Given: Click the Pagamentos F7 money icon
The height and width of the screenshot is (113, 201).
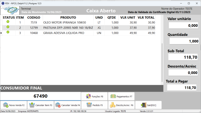Looking at the screenshot, I should (113, 96).
